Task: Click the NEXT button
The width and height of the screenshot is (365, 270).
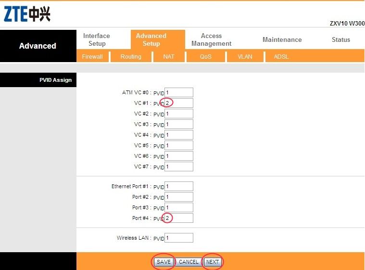Action: (213, 262)
